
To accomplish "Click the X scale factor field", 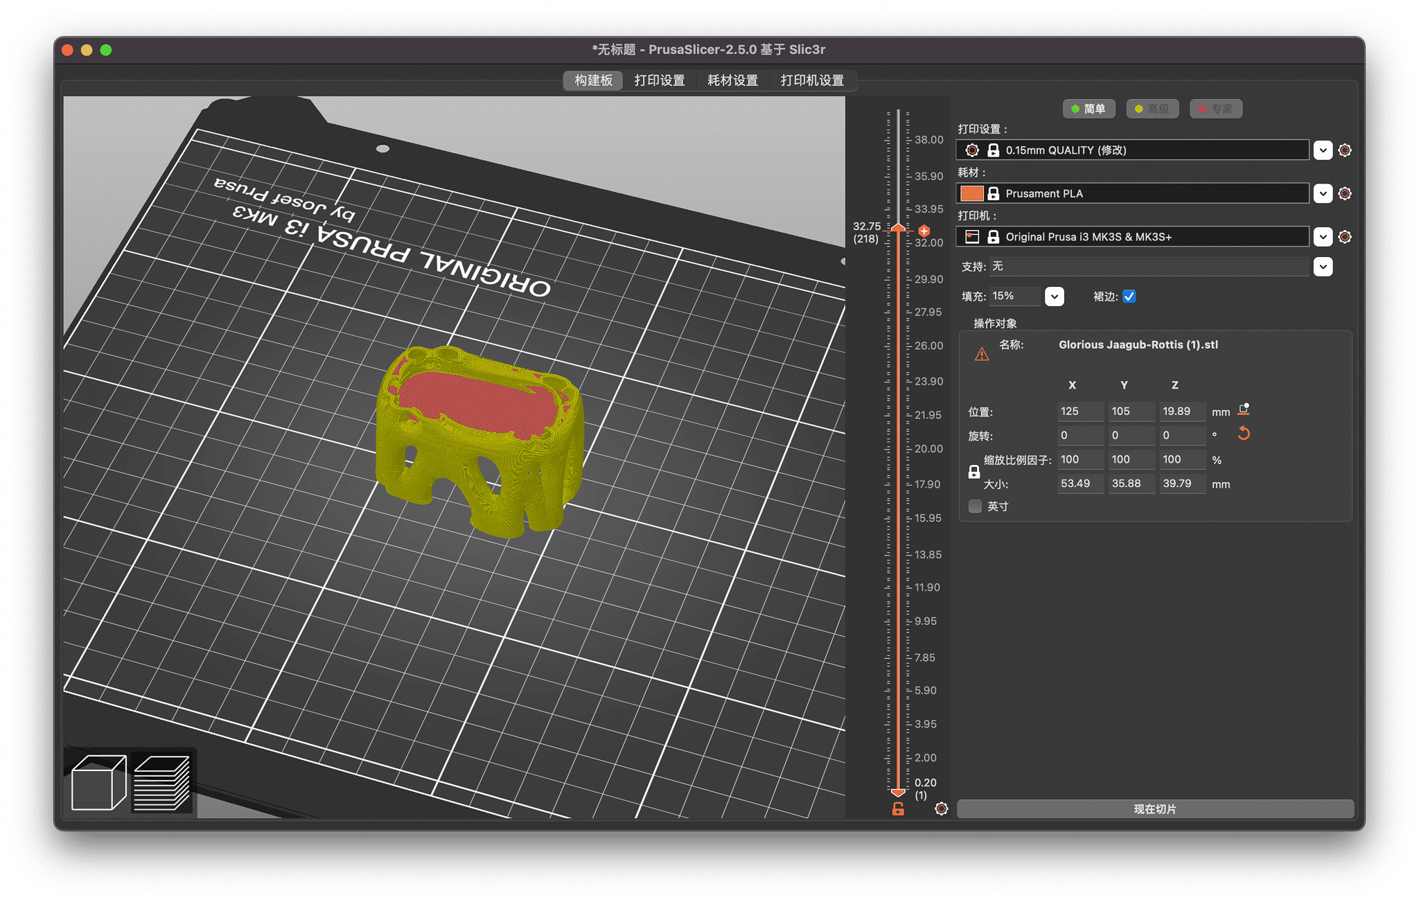I will point(1080,459).
